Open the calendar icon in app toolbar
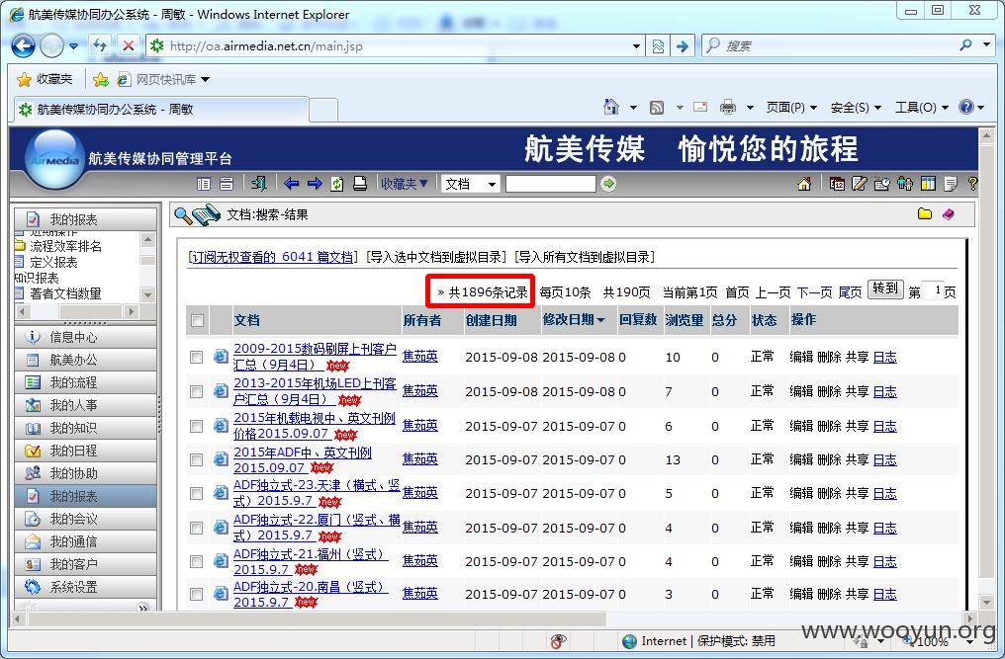The height and width of the screenshot is (659, 1005). point(837,184)
